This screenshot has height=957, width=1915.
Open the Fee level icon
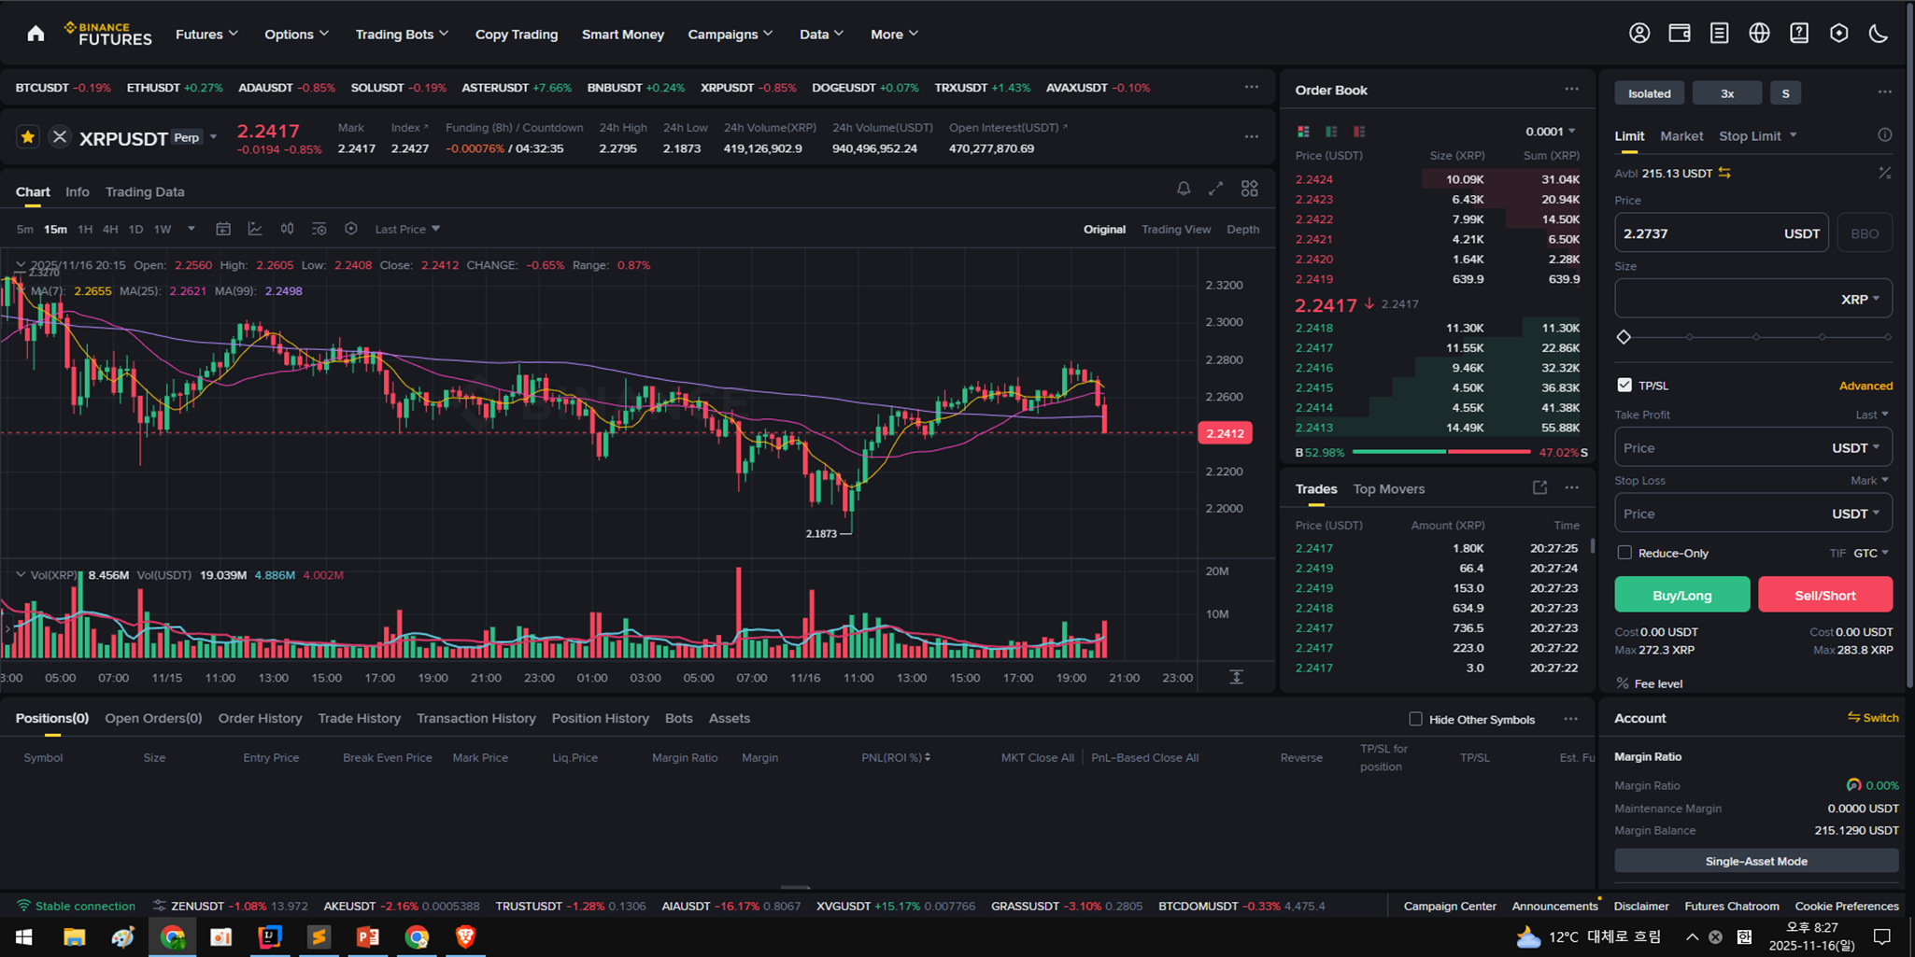tap(1623, 683)
